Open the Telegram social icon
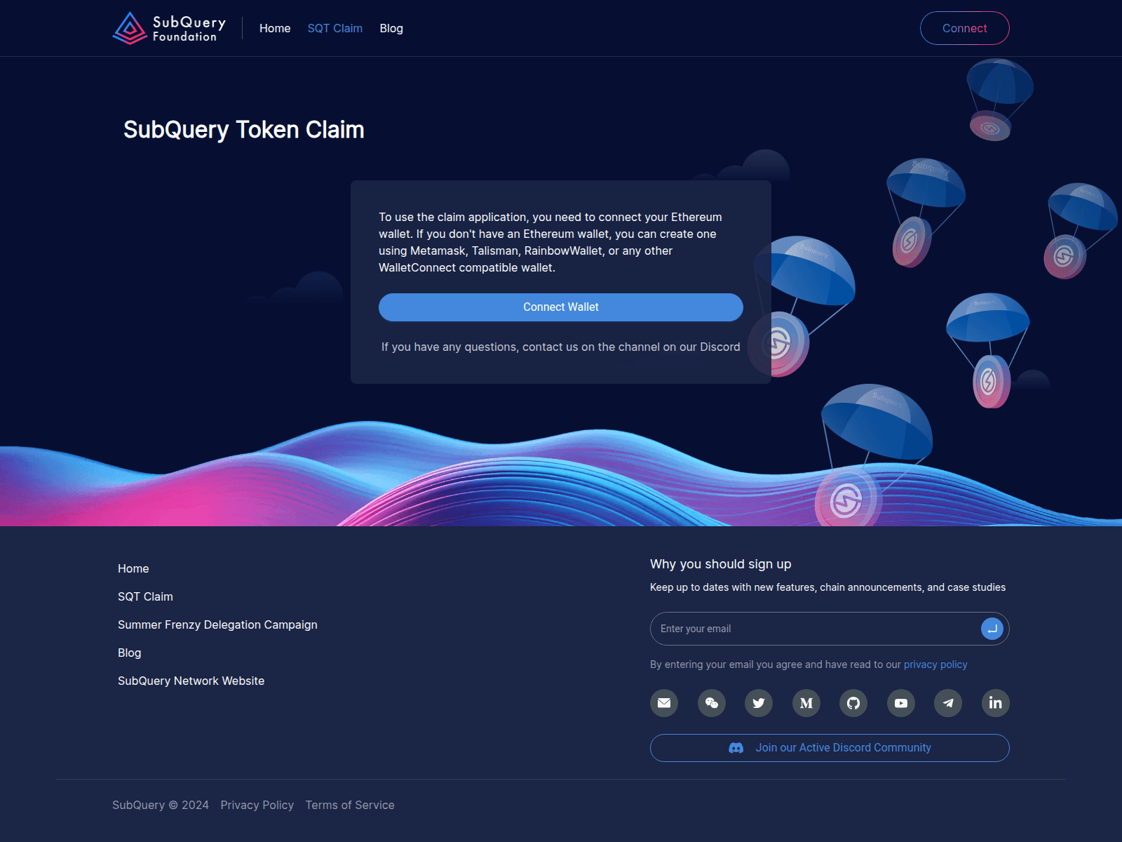This screenshot has width=1122, height=842. pyautogui.click(x=948, y=703)
